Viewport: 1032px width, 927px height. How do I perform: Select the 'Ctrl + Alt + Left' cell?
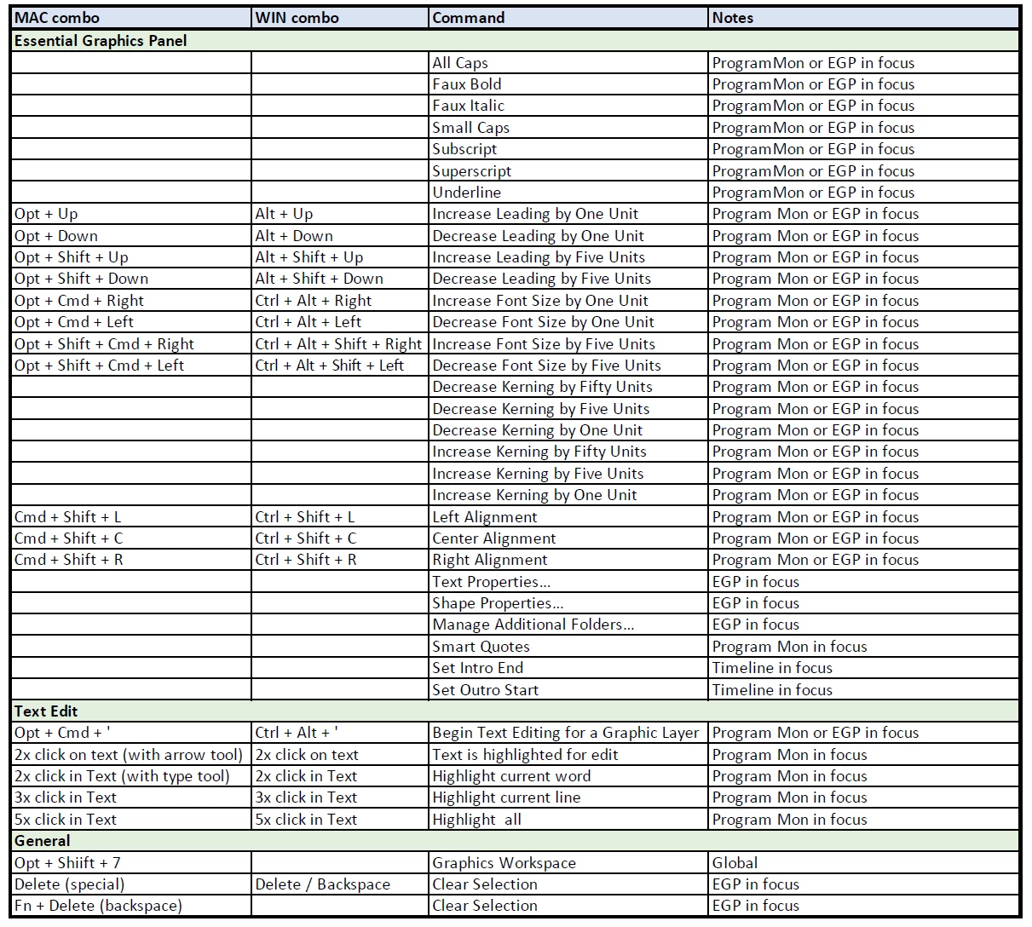pos(340,322)
